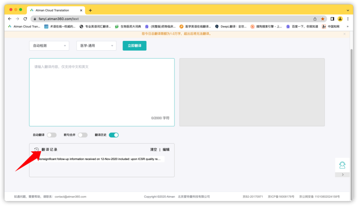This screenshot has height=206, width=358.
Task: Click 编辑 to edit history
Action: click(166, 149)
